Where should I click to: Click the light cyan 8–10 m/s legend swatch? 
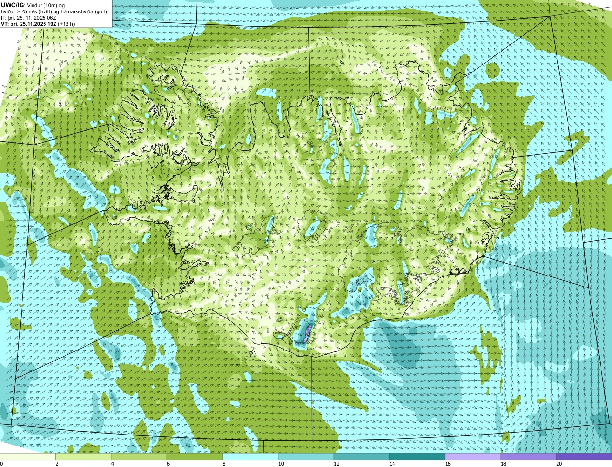(250, 456)
